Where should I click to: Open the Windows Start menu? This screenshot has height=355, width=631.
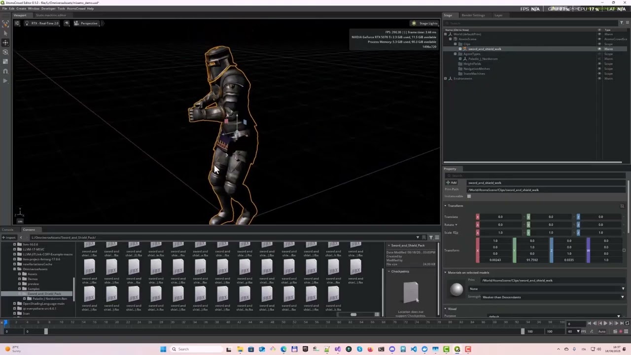(x=163, y=349)
